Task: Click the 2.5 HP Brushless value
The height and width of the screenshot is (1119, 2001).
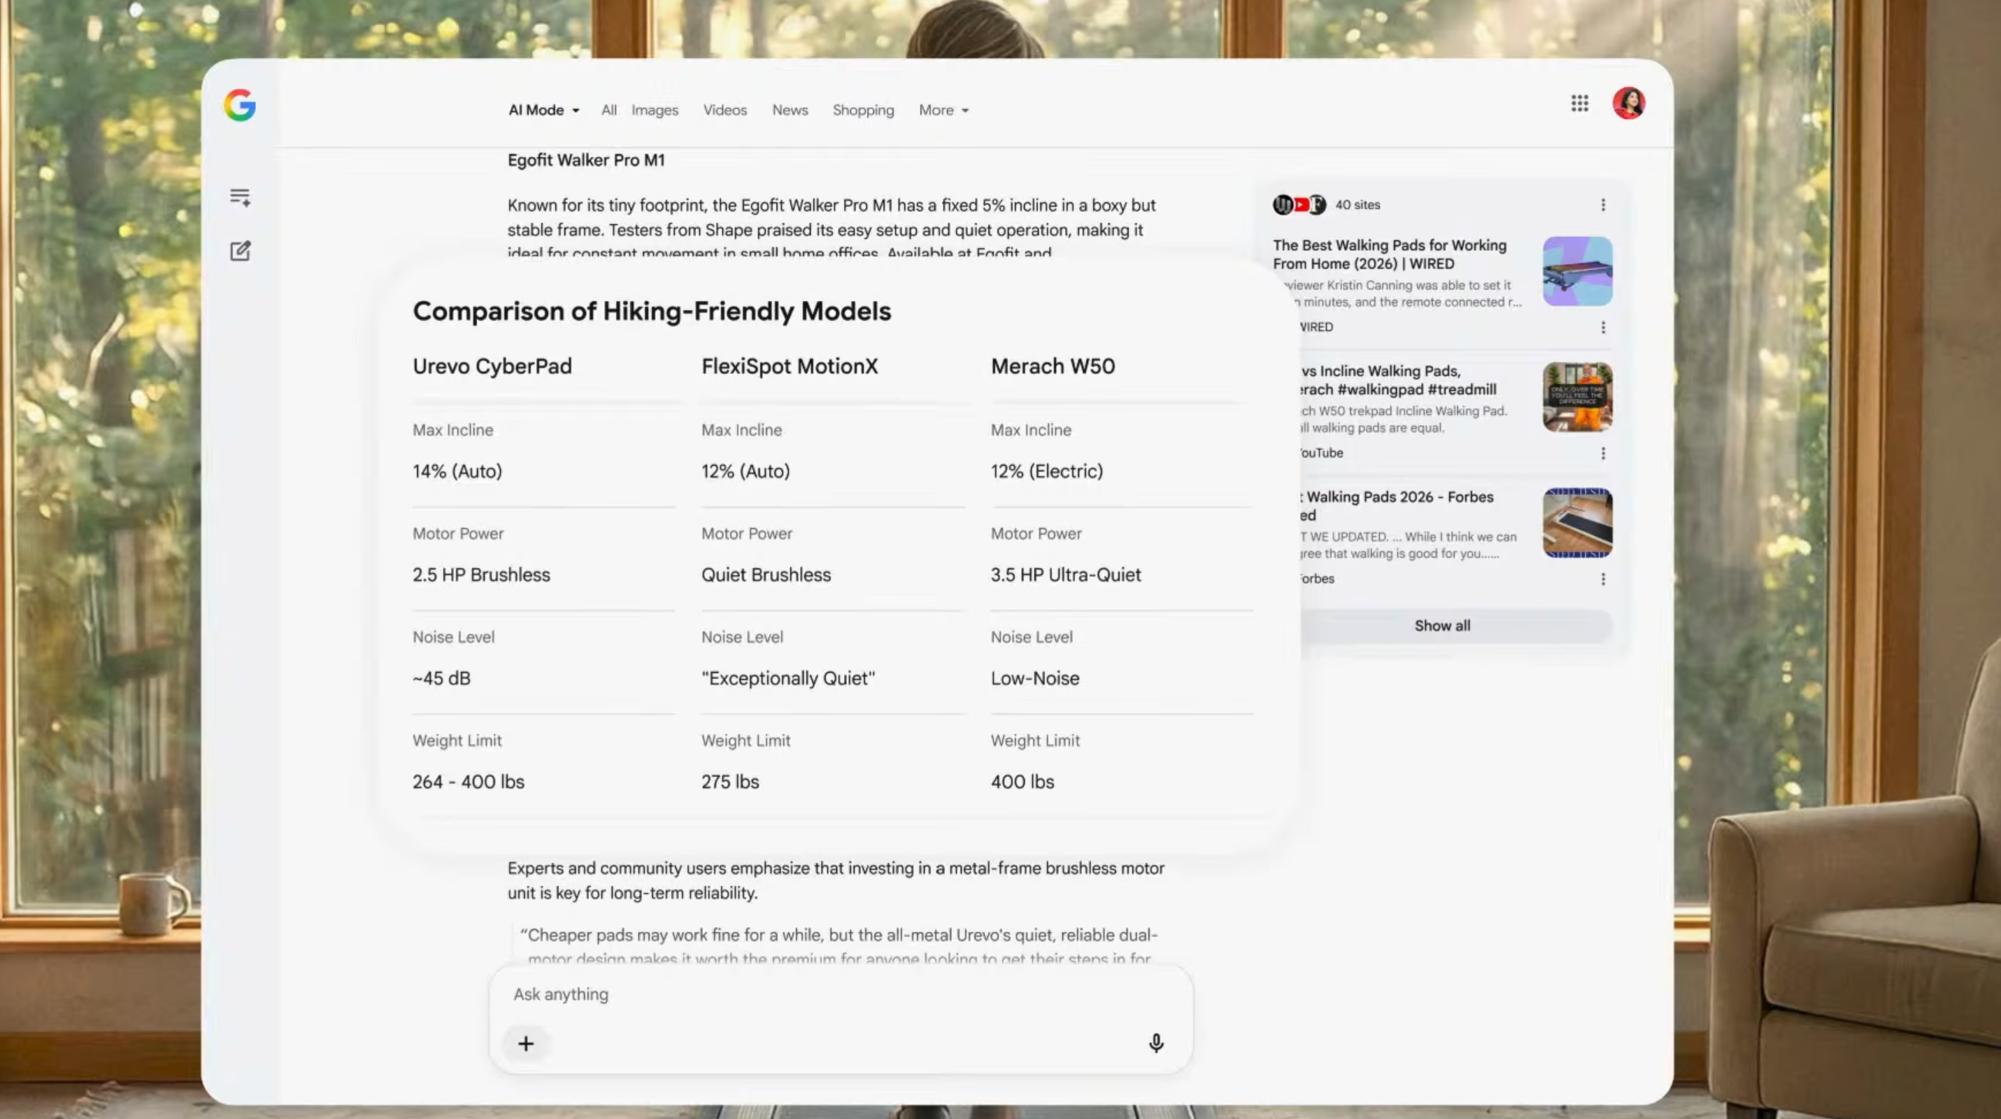Action: [x=481, y=575]
